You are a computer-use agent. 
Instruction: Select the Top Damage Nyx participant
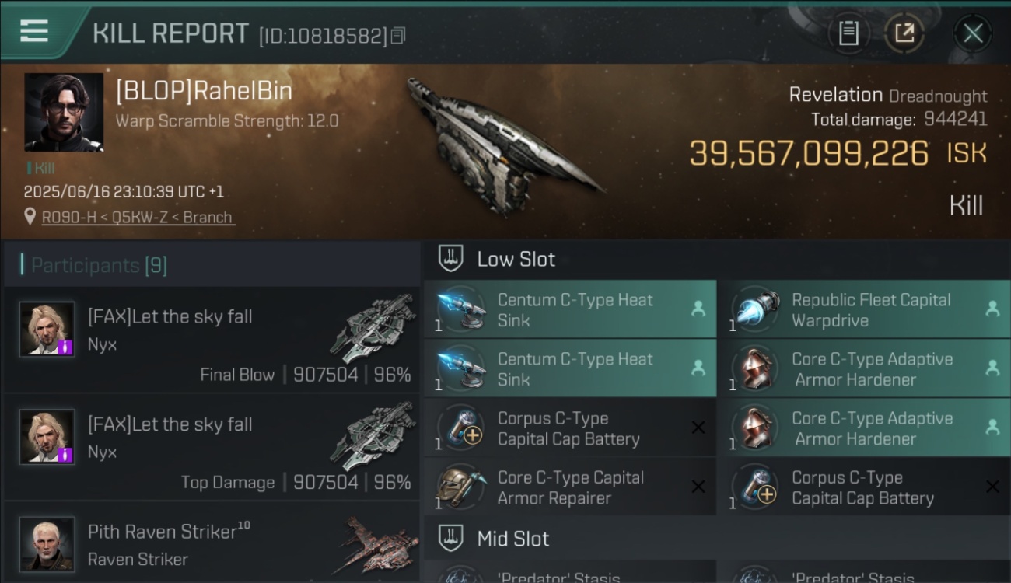(x=212, y=447)
